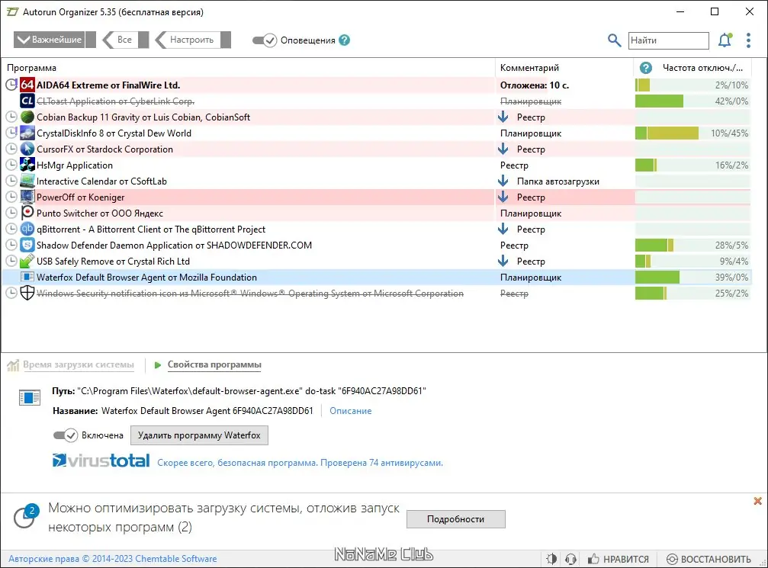Click the Waterfox icon in properties panel
This screenshot has width=768, height=568.
(x=30, y=397)
